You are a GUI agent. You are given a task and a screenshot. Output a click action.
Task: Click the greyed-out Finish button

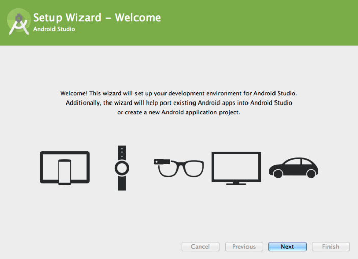click(x=331, y=247)
